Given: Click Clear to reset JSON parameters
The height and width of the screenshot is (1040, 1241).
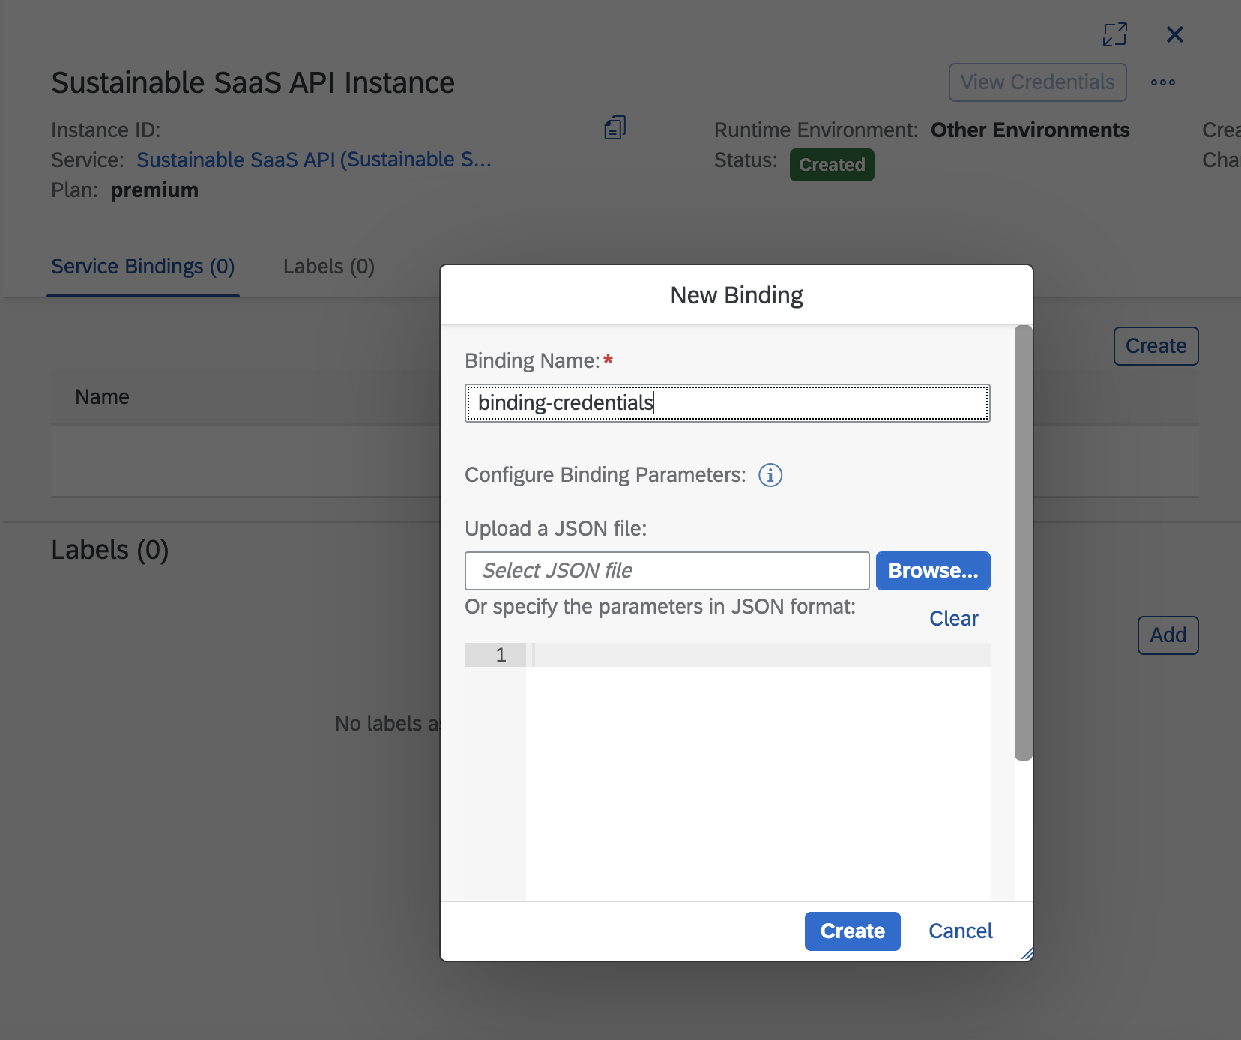Looking at the screenshot, I should (953, 619).
